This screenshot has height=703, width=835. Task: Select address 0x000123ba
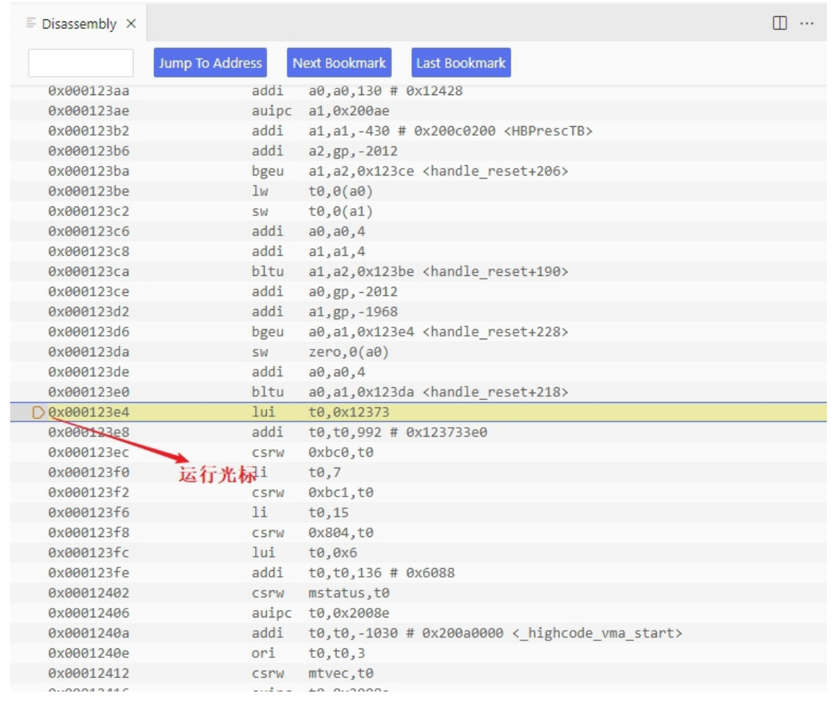(89, 171)
